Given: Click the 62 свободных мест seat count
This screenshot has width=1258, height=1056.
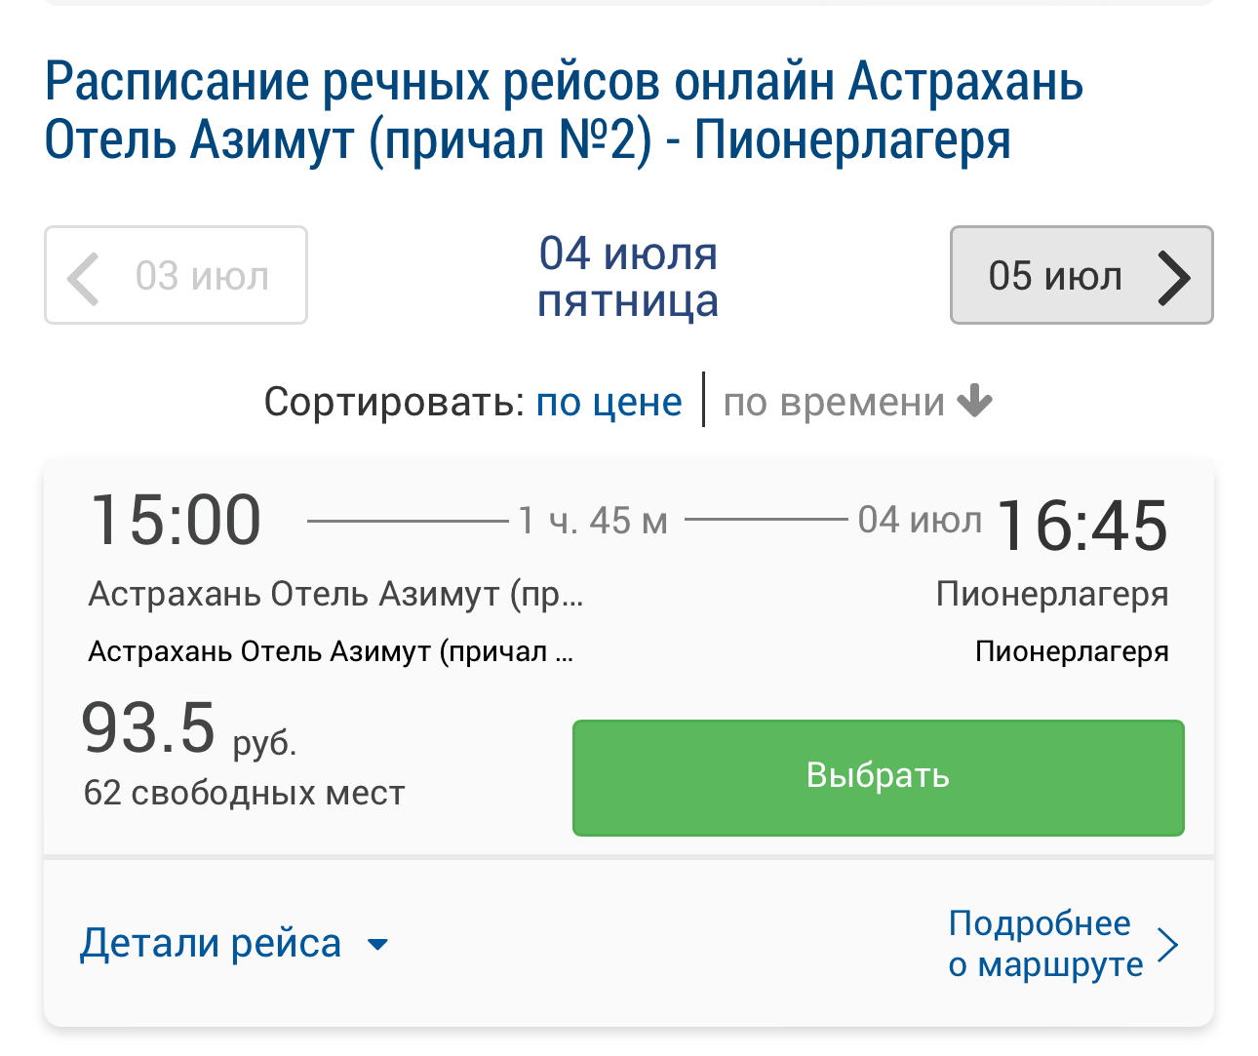Looking at the screenshot, I should coord(244,793).
